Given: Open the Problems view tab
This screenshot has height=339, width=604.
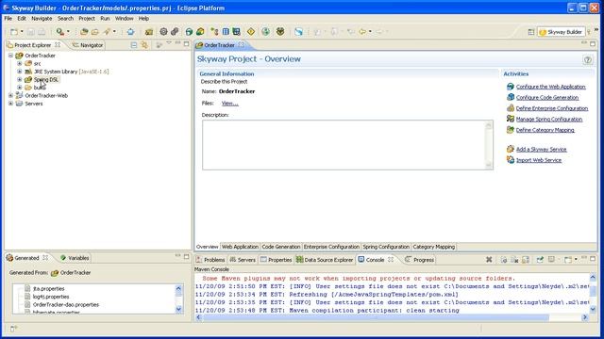Looking at the screenshot, I should pyautogui.click(x=210, y=260).
